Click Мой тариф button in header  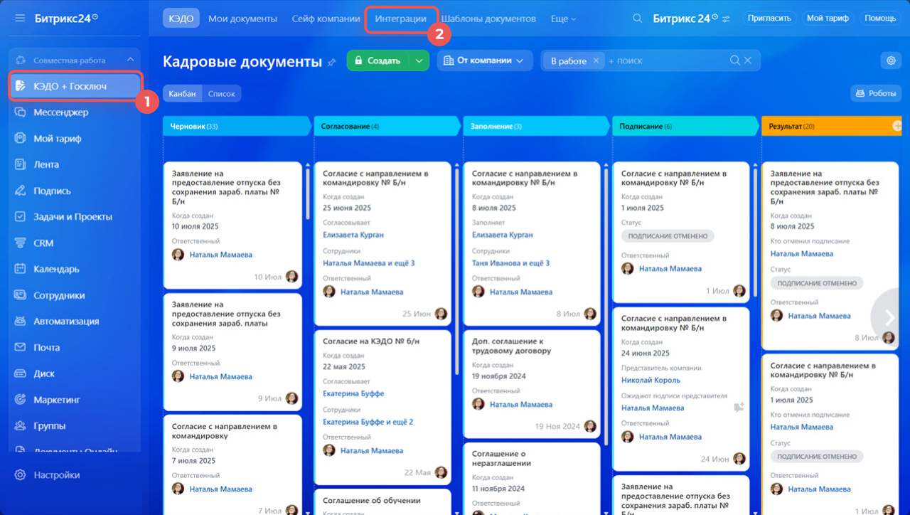828,18
